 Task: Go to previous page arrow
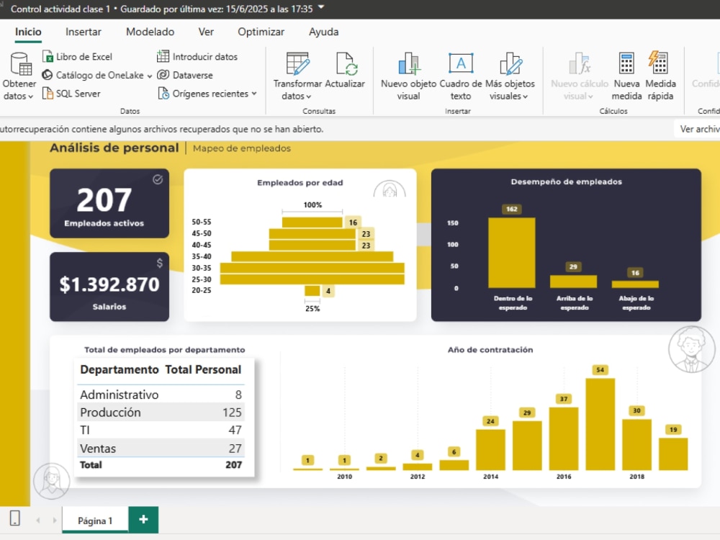click(38, 521)
